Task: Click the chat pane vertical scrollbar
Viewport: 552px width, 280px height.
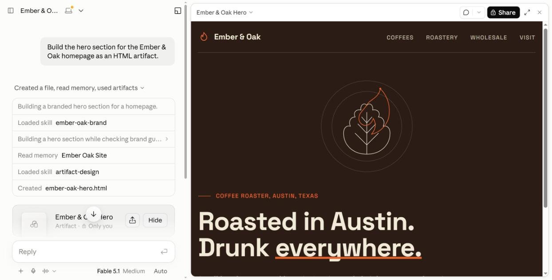Action: tap(185, 91)
